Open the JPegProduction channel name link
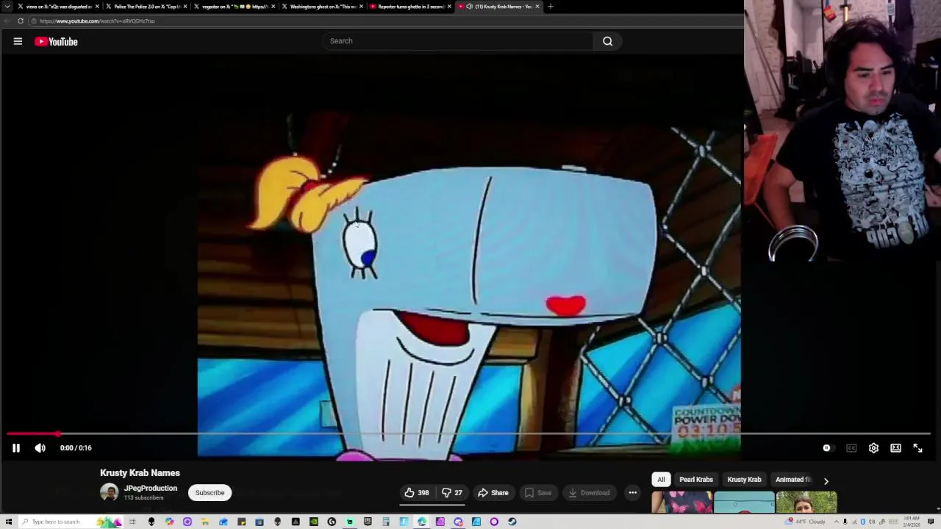941x529 pixels. [151, 489]
